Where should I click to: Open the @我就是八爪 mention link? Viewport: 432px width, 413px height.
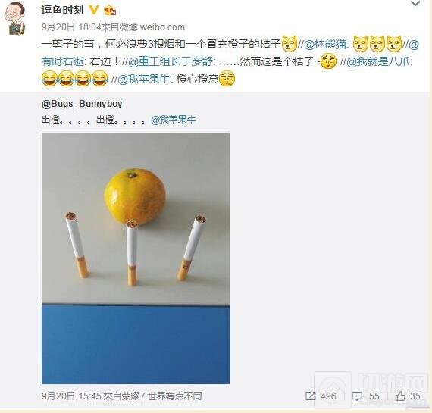click(378, 61)
